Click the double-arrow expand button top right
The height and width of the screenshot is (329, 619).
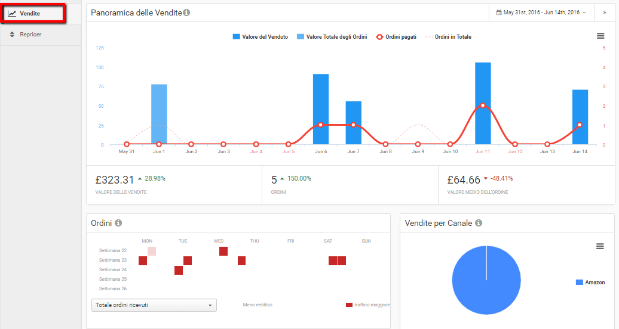point(604,12)
